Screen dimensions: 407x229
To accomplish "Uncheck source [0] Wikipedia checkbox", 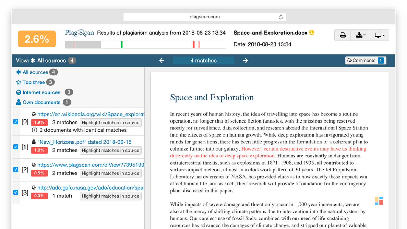I will (16, 122).
